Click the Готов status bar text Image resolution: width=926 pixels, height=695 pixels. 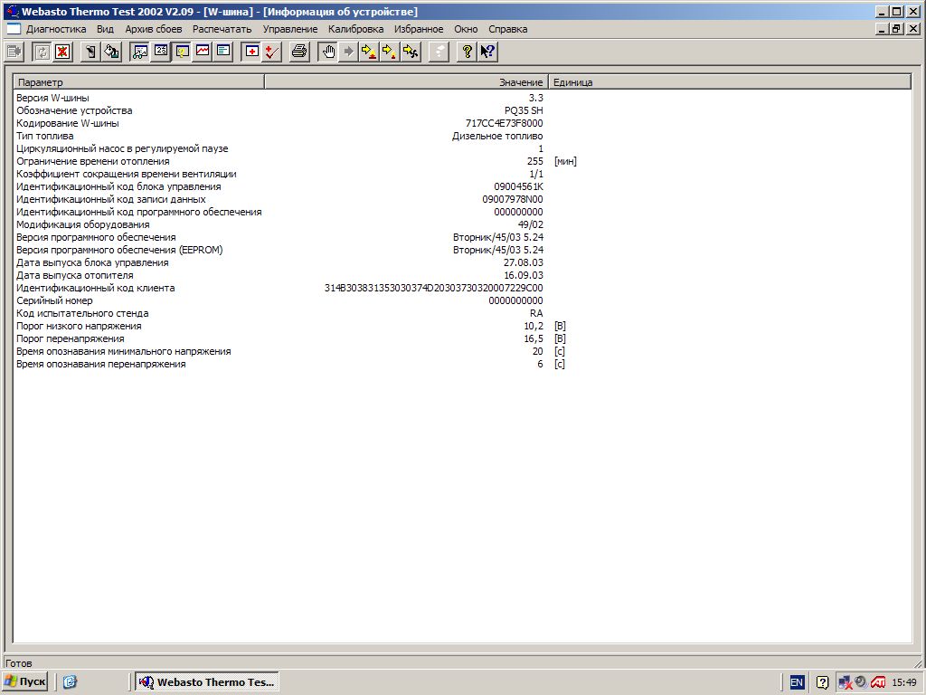(x=18, y=663)
